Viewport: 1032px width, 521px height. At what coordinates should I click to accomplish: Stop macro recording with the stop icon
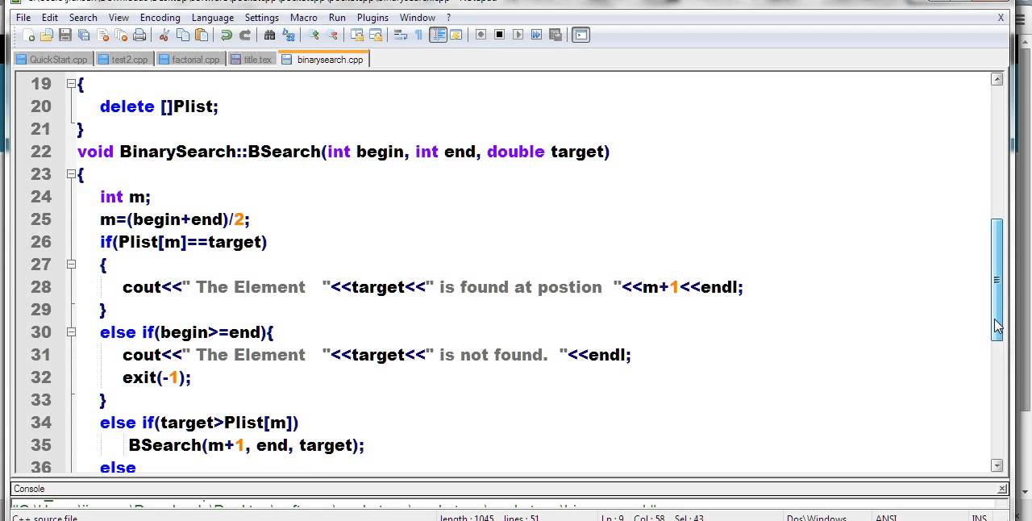pos(500,35)
